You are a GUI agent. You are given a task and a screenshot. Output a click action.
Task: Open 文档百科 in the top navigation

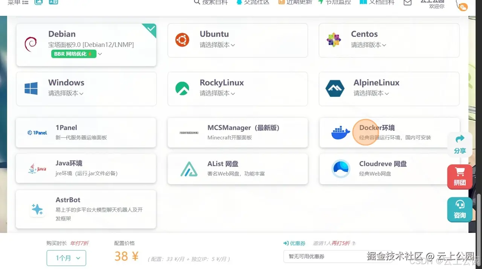pos(377,2)
